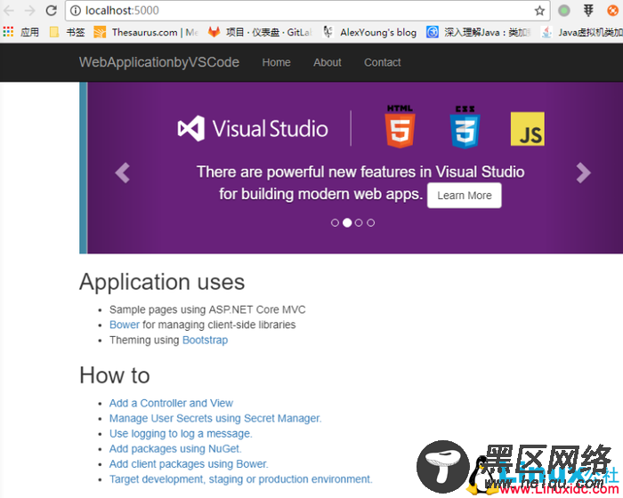The width and height of the screenshot is (623, 498).
Task: Open the 书签 bookmarks folder
Action: pos(67,32)
